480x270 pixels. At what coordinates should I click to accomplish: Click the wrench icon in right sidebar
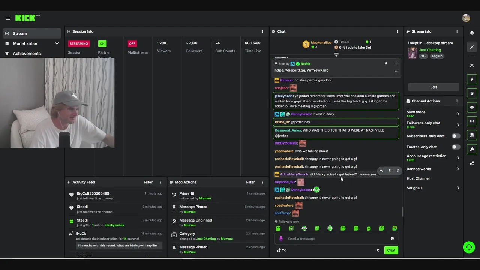coord(472,149)
